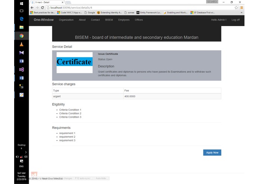Switch to Google Chrome on the taskbar

22,36
